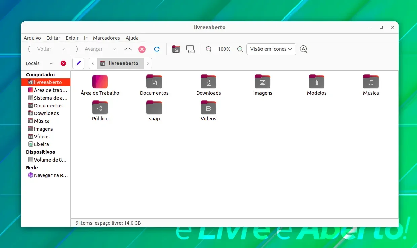Click the 100% zoom level

(x=224, y=49)
